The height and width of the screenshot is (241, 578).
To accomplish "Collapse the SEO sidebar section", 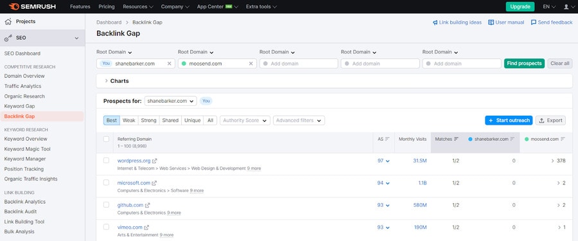I will 76,38.
